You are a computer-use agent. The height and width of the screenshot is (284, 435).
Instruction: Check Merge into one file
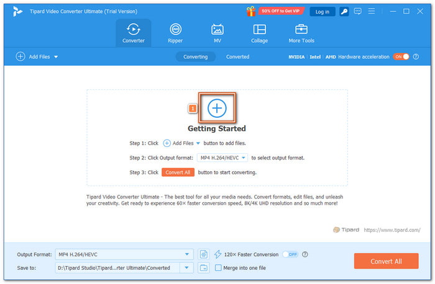[218, 268]
